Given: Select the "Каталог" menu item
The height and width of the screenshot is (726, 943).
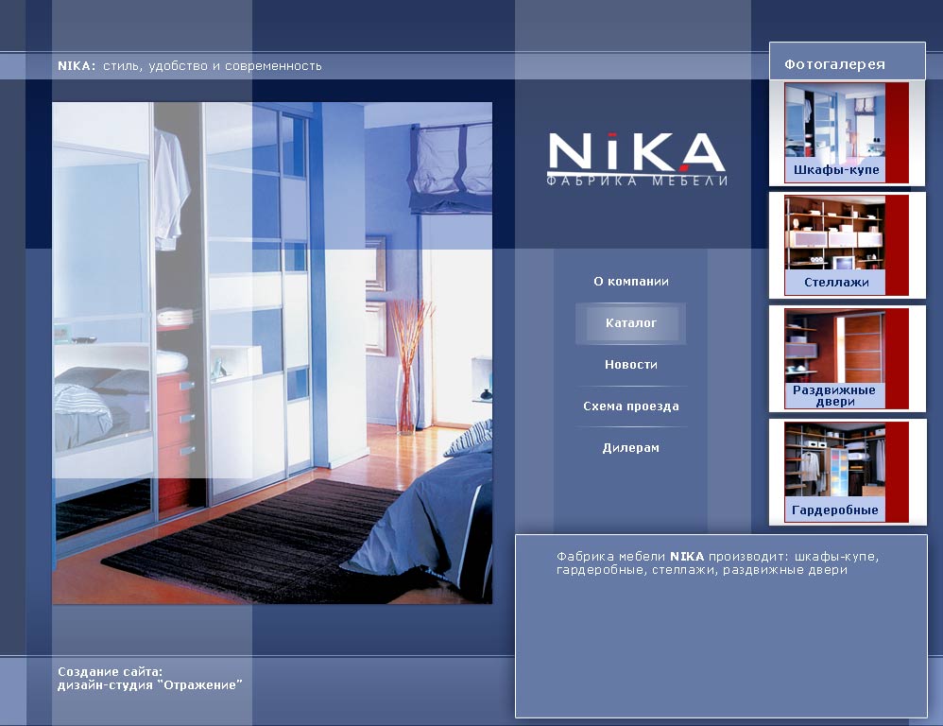Looking at the screenshot, I should coord(630,322).
